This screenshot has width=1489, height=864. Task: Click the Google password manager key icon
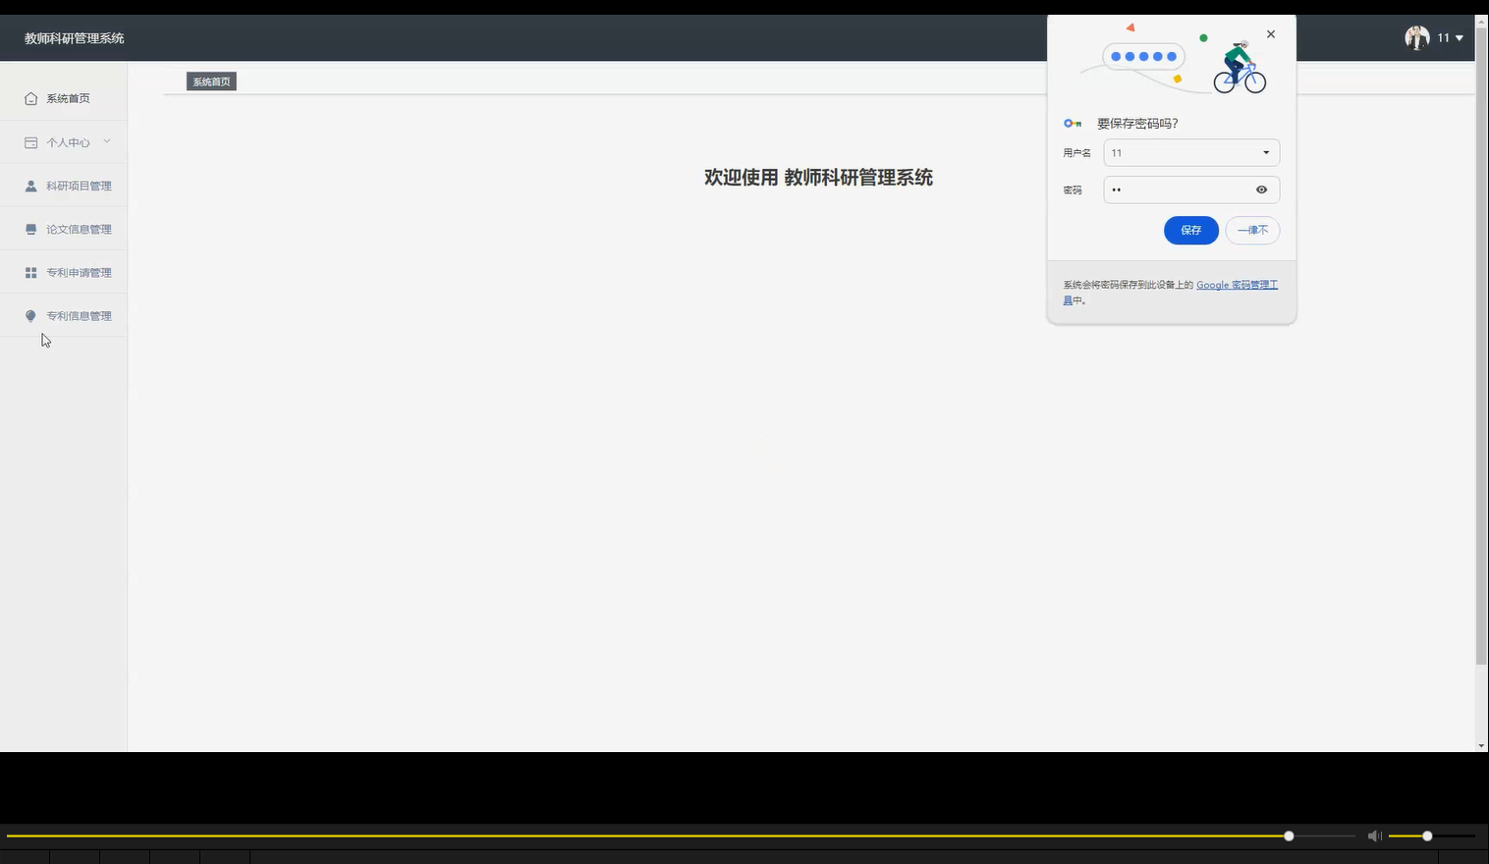coord(1071,123)
